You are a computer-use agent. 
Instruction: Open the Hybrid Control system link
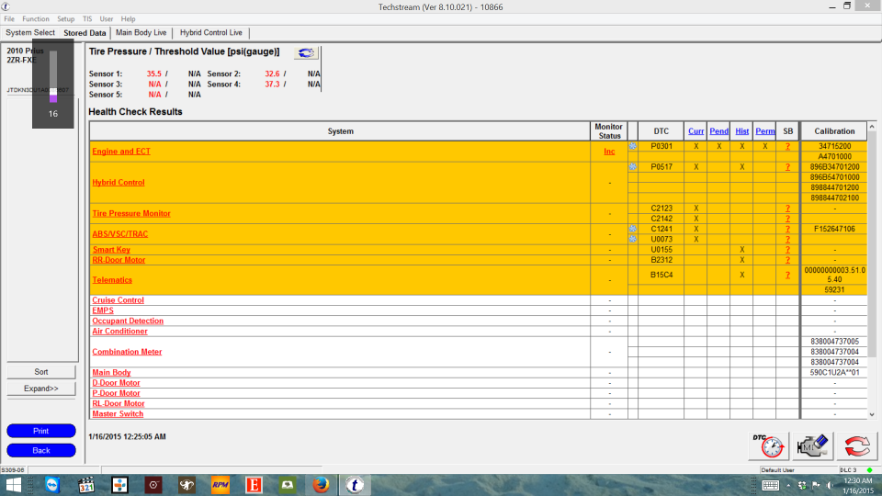point(119,183)
